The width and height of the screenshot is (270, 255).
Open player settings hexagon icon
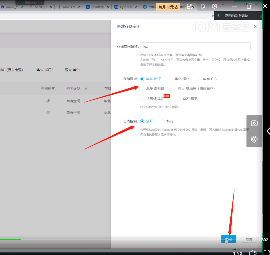pyautogui.click(x=215, y=6)
